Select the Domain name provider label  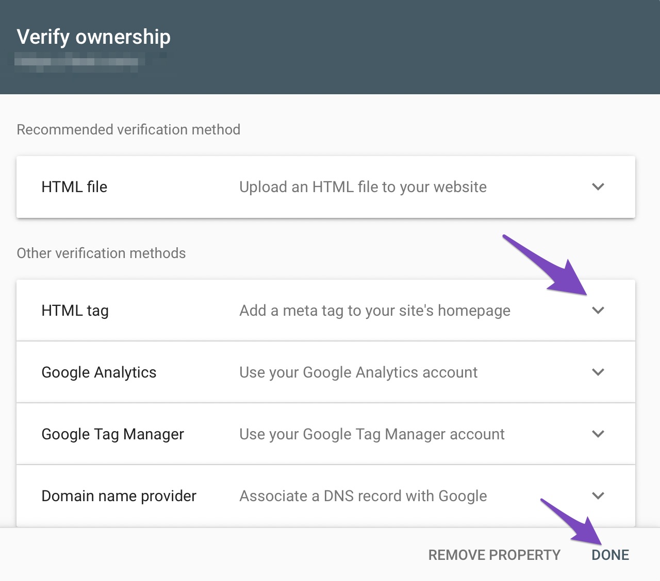click(x=119, y=496)
